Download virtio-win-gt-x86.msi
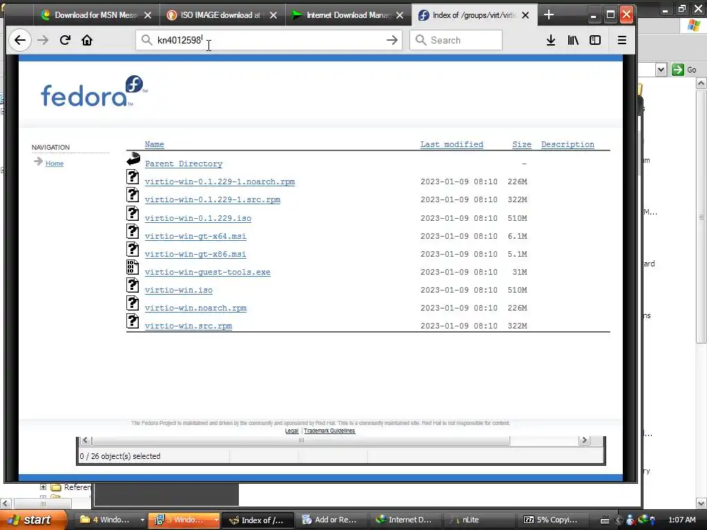 (195, 254)
